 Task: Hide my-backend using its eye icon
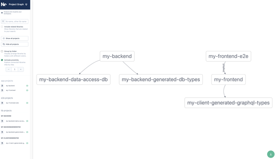27,86
